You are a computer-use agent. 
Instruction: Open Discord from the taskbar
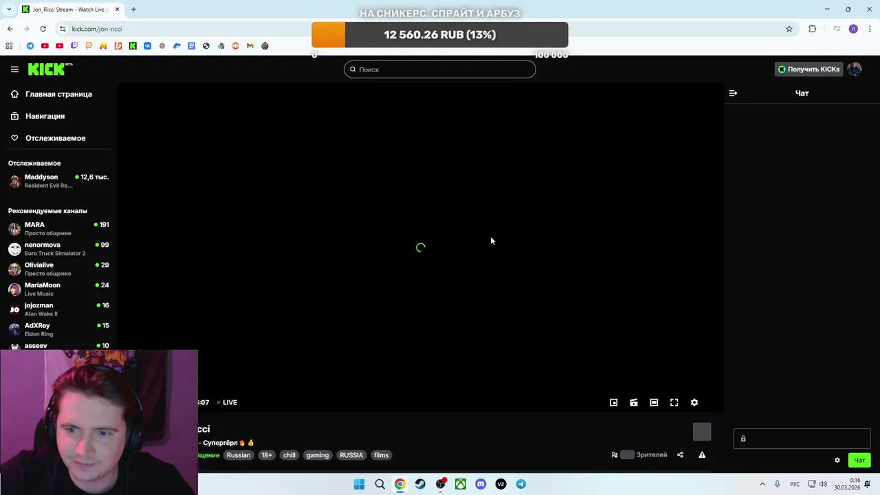point(481,484)
